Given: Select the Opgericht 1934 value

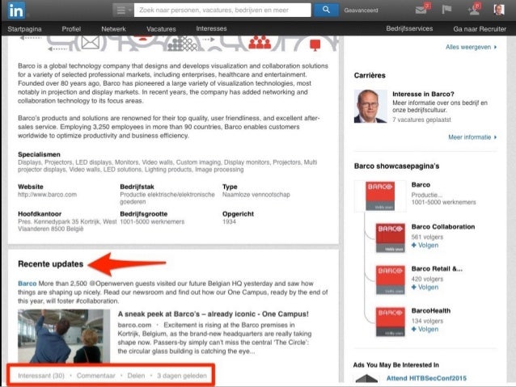Looking at the screenshot, I should 229,222.
